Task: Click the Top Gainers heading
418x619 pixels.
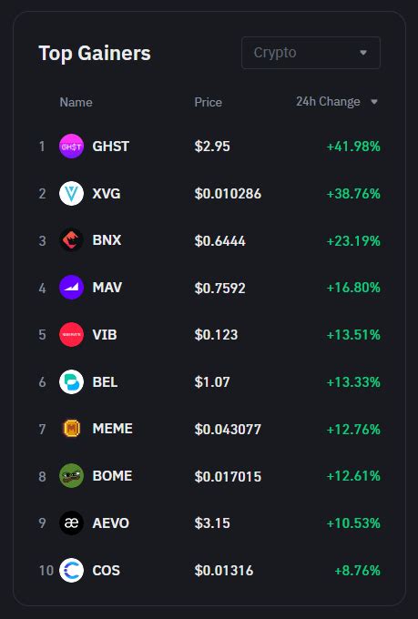Action: [x=95, y=54]
